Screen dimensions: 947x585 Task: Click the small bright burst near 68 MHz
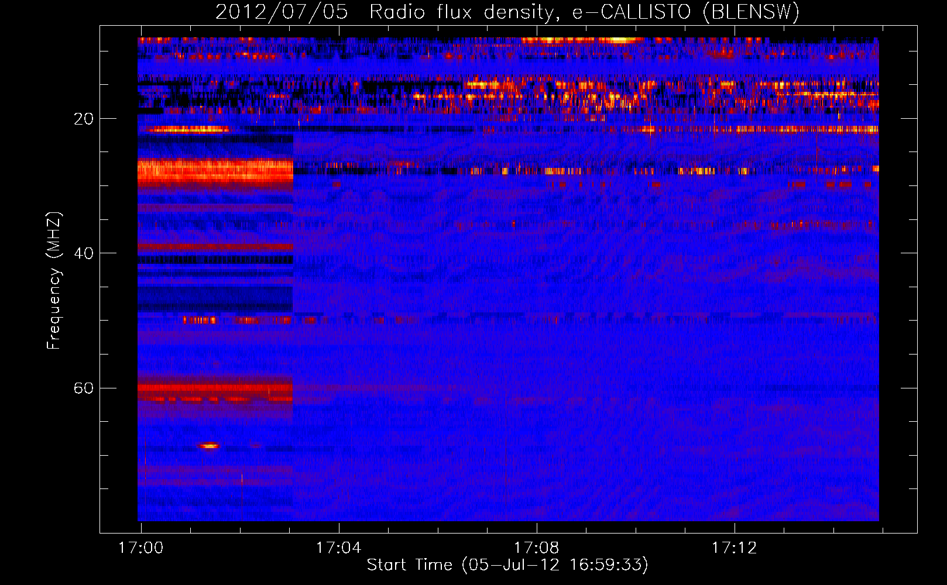click(x=209, y=446)
